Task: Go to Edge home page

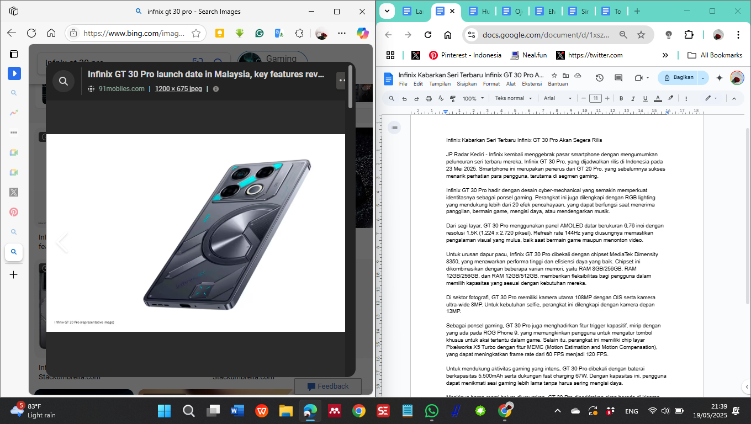Action: [51, 33]
